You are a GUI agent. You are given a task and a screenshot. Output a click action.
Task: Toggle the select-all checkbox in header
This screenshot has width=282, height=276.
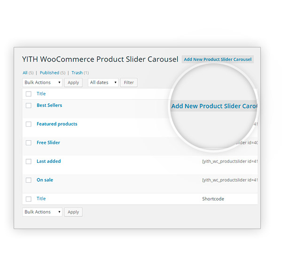point(29,94)
